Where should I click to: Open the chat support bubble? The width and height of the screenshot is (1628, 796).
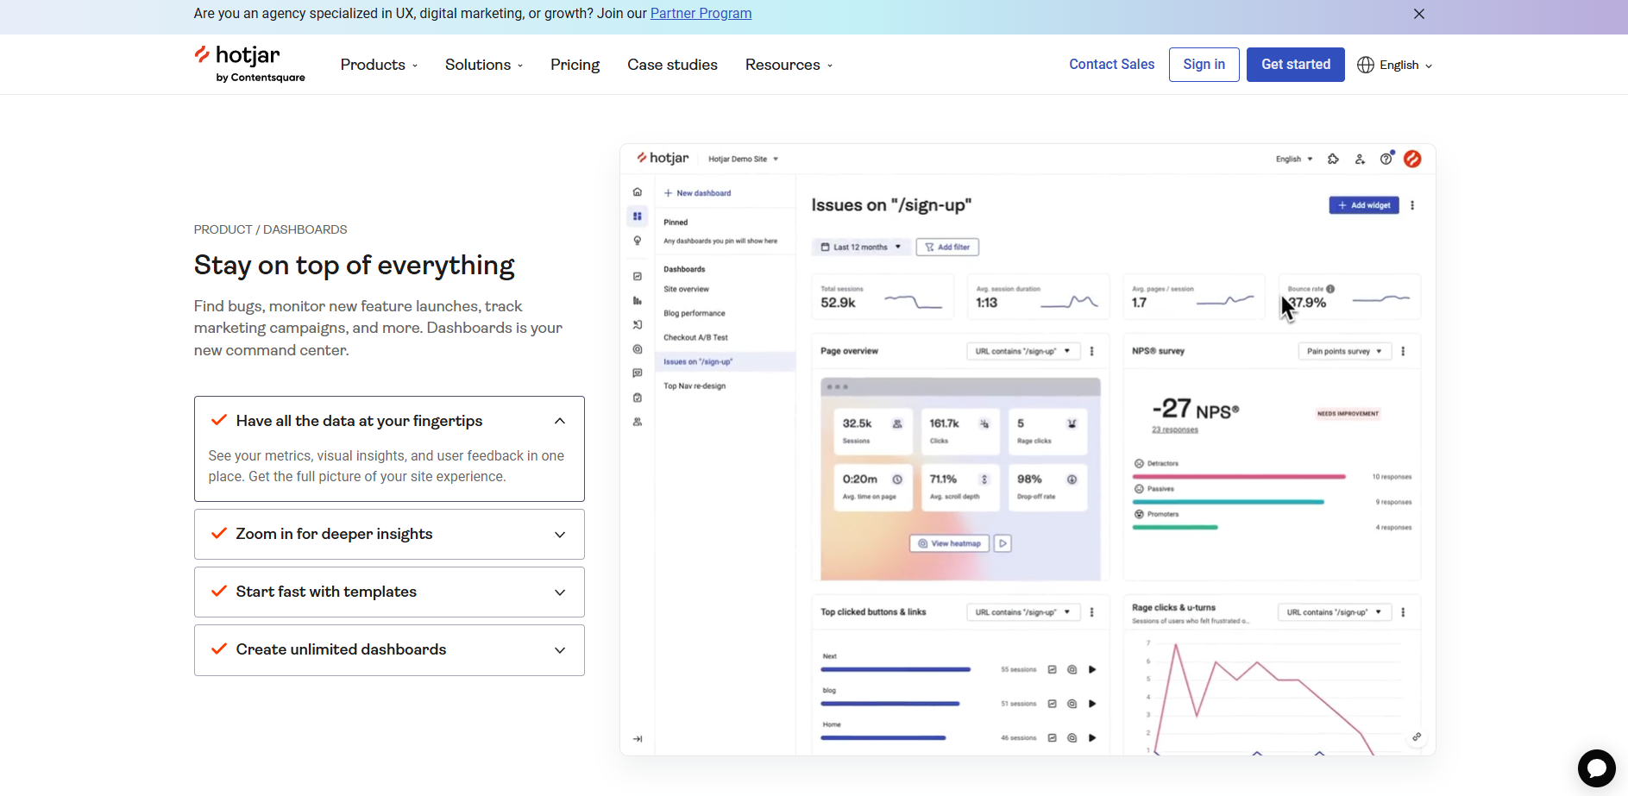(1596, 768)
